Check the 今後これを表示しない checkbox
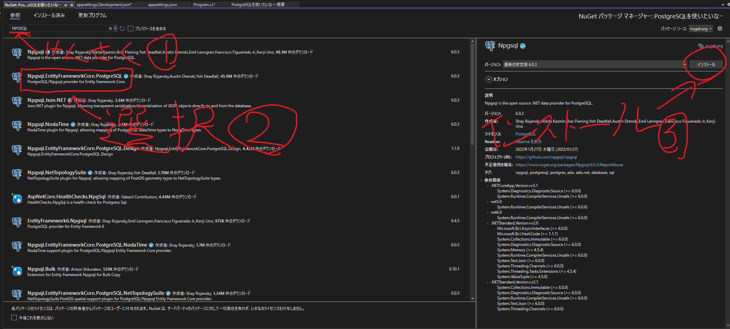730x329 pixels. pos(14,317)
